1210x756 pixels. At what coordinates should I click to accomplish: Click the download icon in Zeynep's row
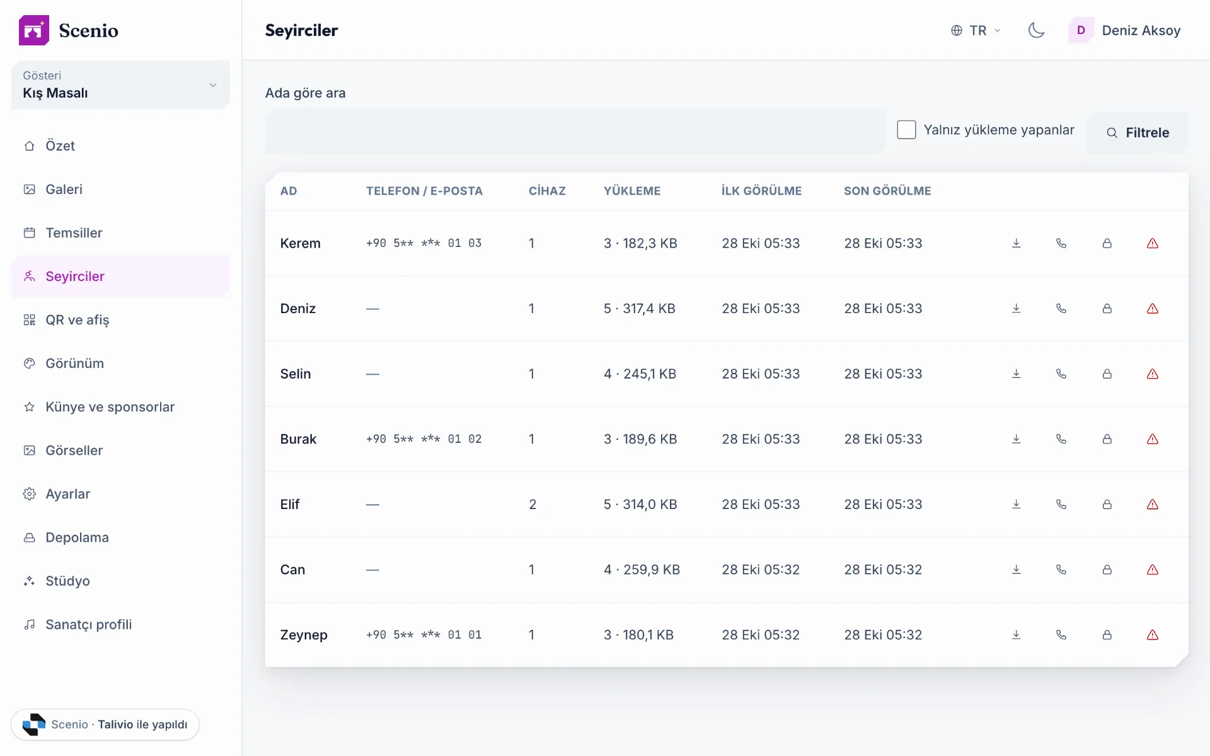point(1016,635)
